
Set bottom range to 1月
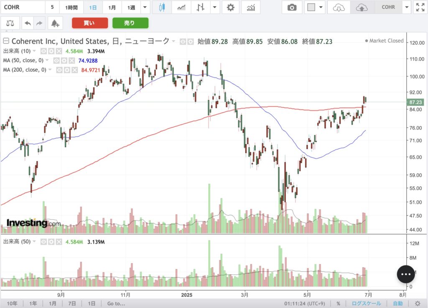pyautogui.click(x=52, y=303)
